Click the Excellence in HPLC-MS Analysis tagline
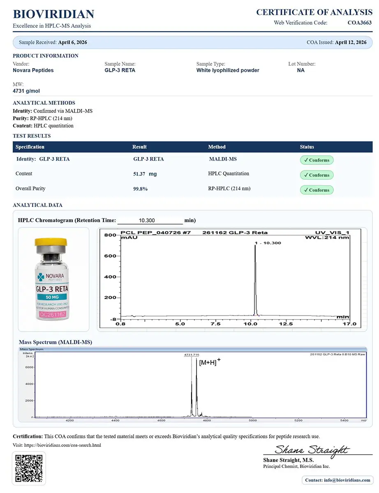This screenshot has height=493, width=379. tap(52, 26)
